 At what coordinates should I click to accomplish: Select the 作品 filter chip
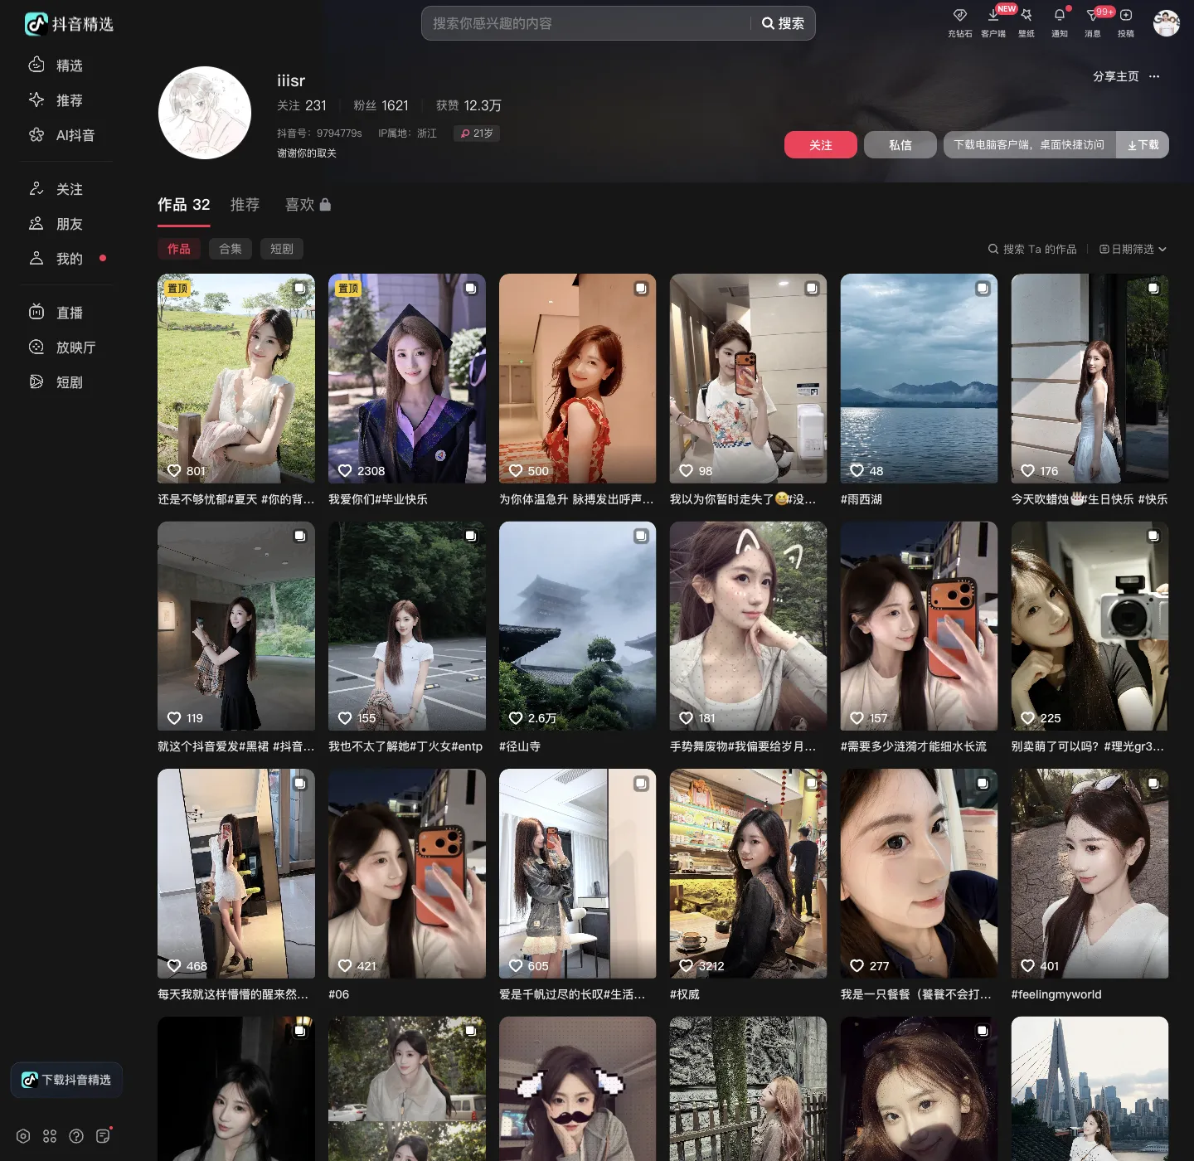179,249
